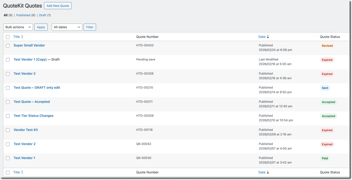Screen dimensions: 352x180
Task: Tick the checkbox for Super Small Vendor
Action: pyautogui.click(x=8, y=46)
